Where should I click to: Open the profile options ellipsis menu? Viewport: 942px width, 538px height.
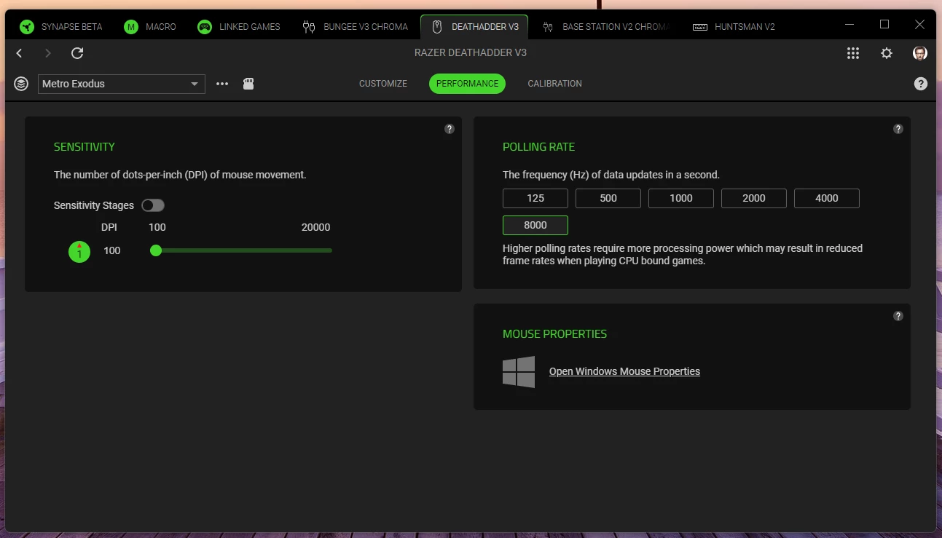[x=222, y=84]
